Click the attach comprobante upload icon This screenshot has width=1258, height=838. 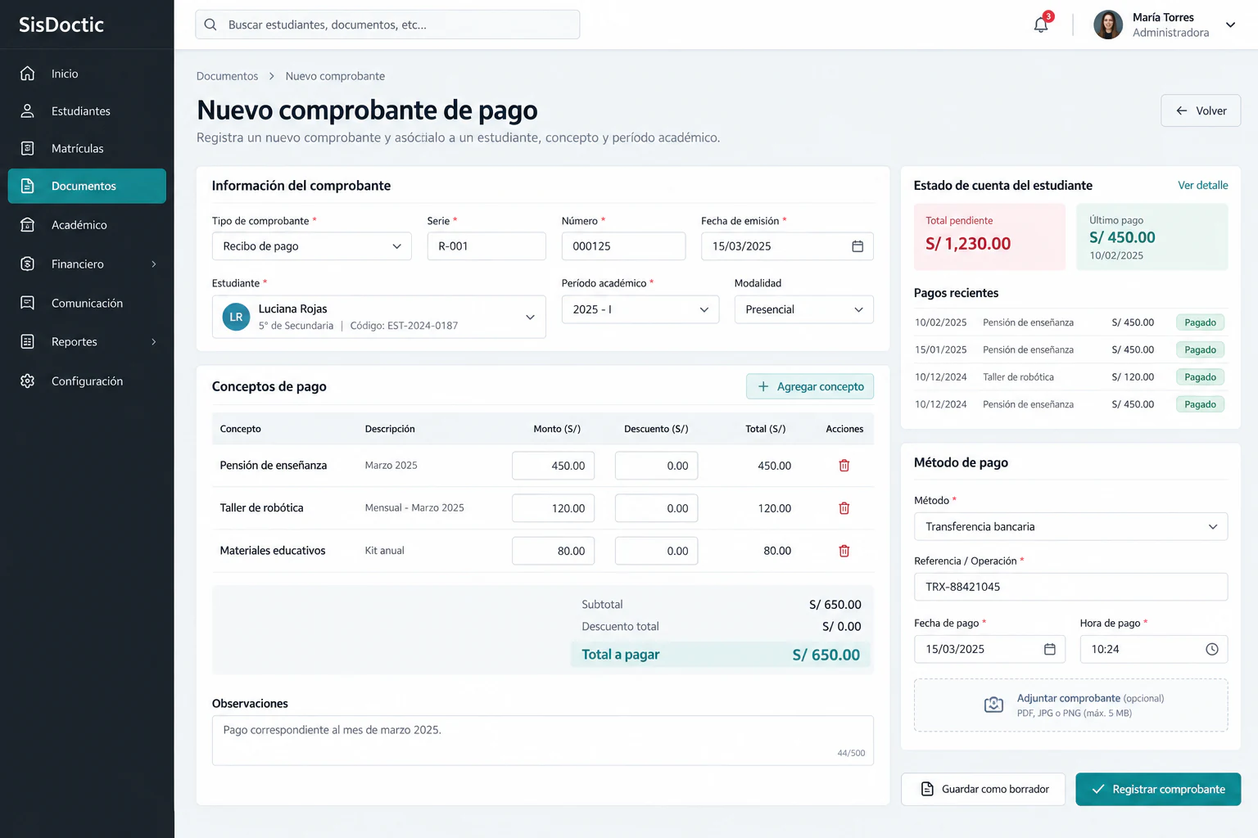[993, 705]
